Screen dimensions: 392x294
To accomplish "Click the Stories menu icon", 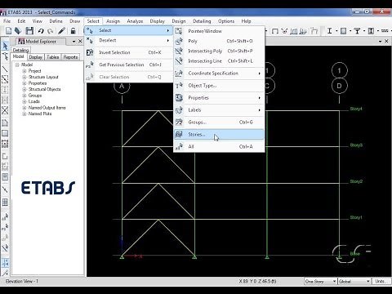I will tap(179, 135).
